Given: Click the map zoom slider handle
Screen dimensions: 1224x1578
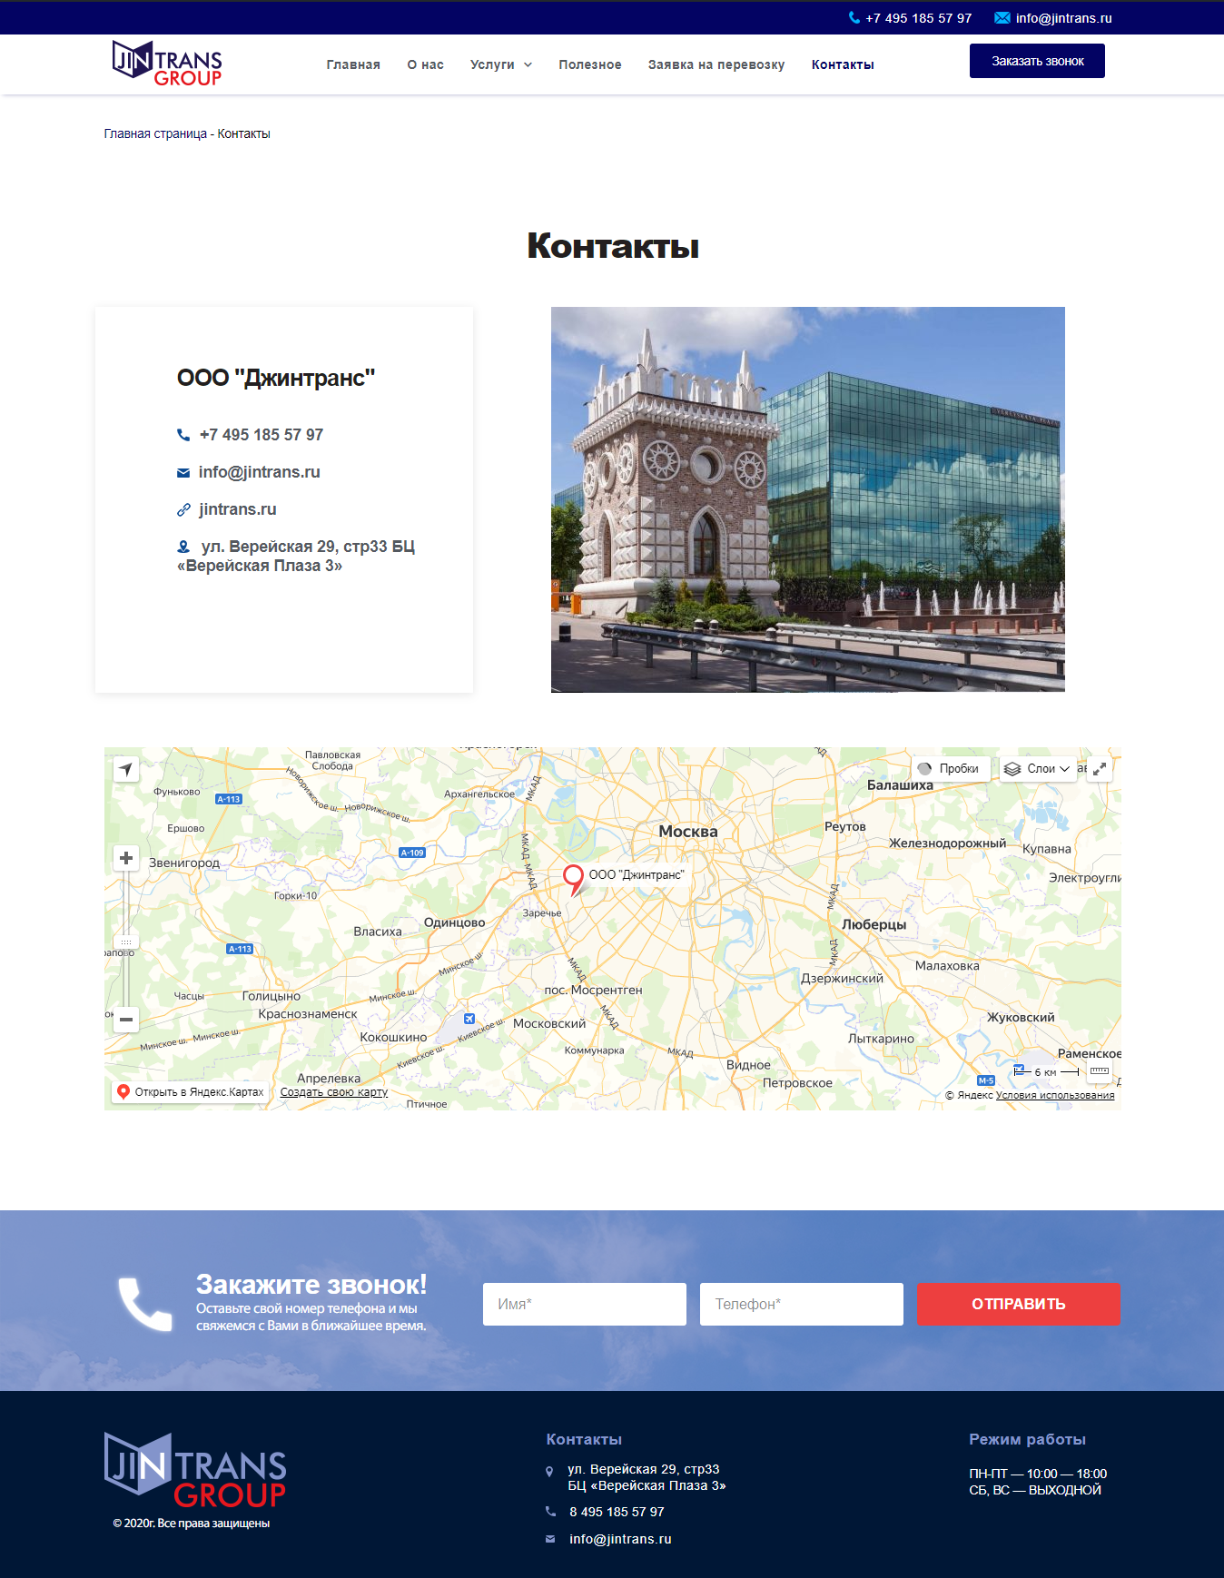Looking at the screenshot, I should 126,942.
